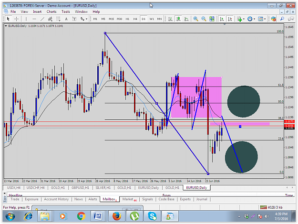Viewport: 298px width, 224px height.
Task: Zoom out on the chart
Action: tap(204, 19)
